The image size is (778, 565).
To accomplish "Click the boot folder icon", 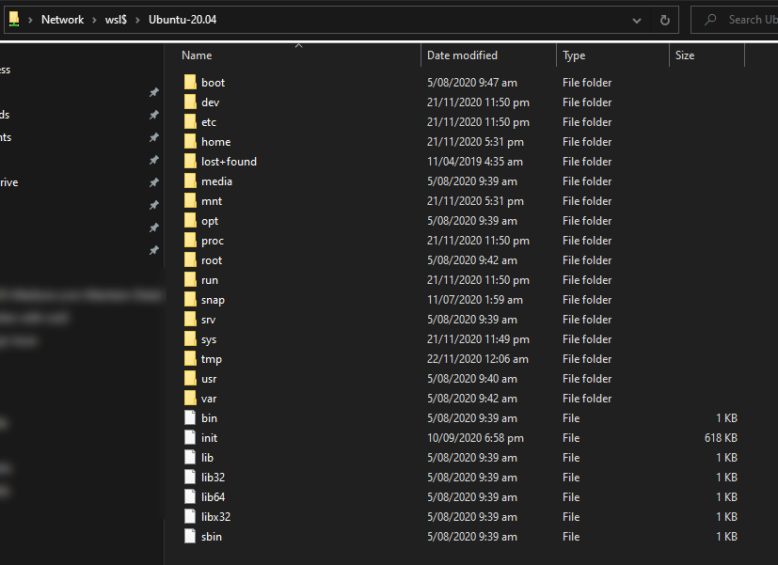I will tap(190, 83).
